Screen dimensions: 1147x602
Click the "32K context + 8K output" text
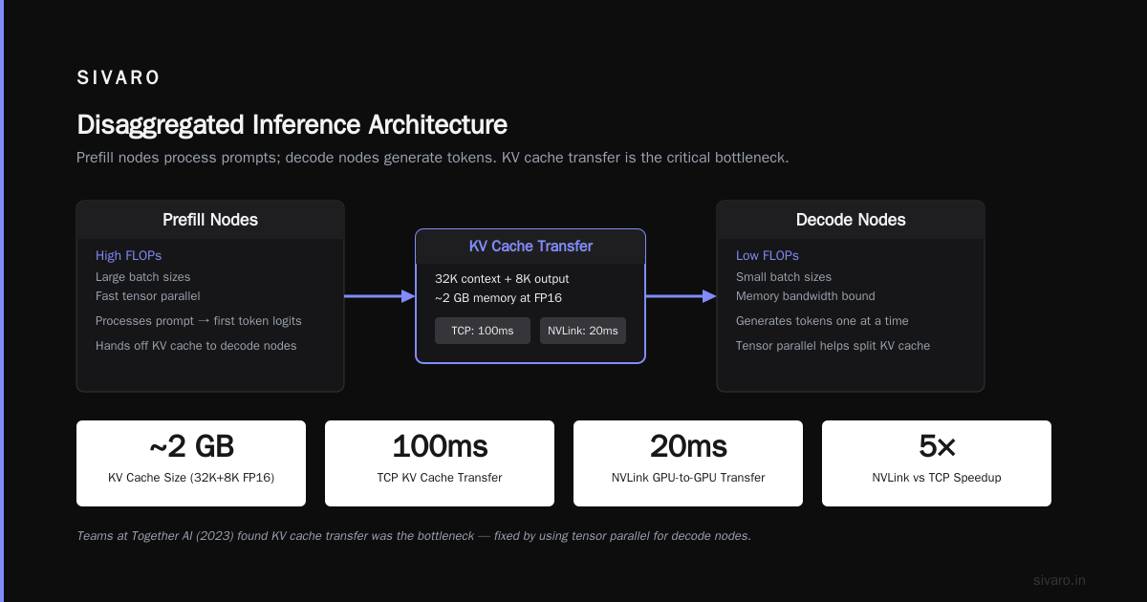[x=502, y=279]
